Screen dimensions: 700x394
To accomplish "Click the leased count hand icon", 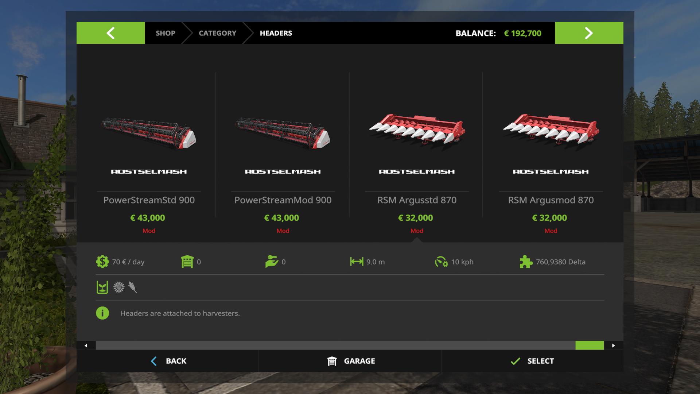I will click(272, 262).
